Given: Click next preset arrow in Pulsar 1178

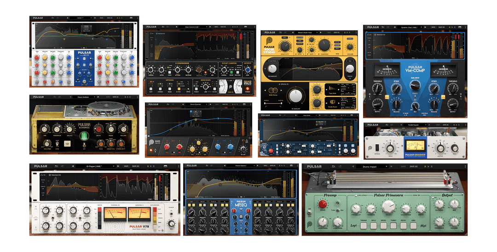Looking at the screenshot, I should point(118,166).
